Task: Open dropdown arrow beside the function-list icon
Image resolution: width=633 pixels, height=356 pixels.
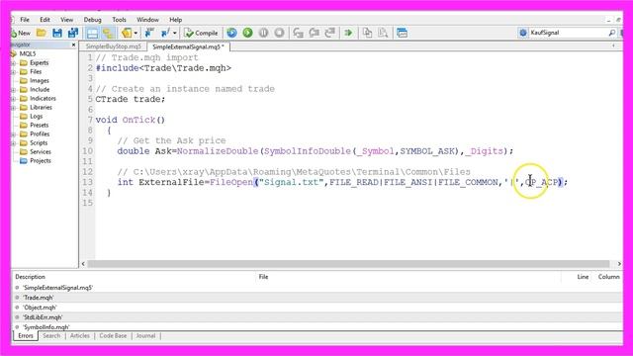Action: pyautogui.click(x=175, y=33)
